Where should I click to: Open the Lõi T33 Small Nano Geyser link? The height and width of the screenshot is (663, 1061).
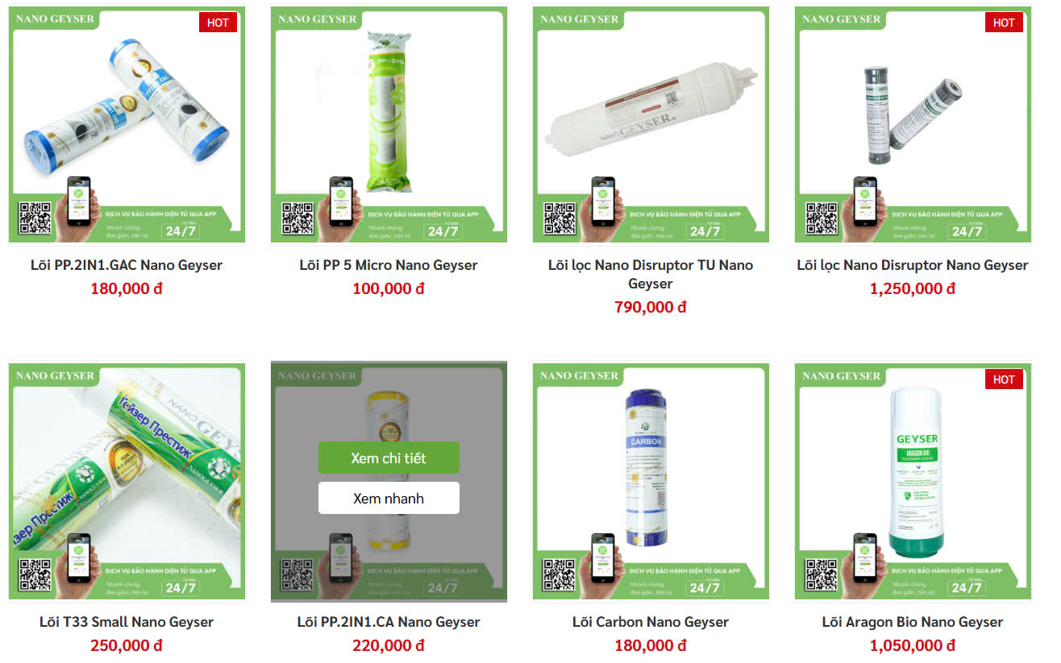click(127, 622)
